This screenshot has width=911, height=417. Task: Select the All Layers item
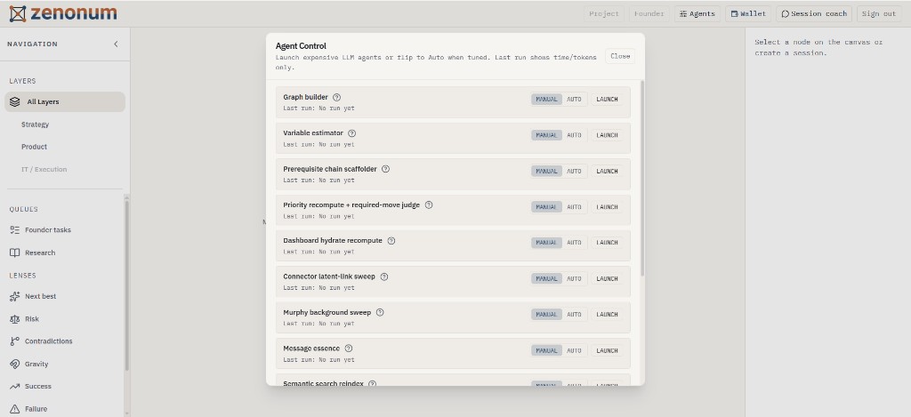click(65, 101)
